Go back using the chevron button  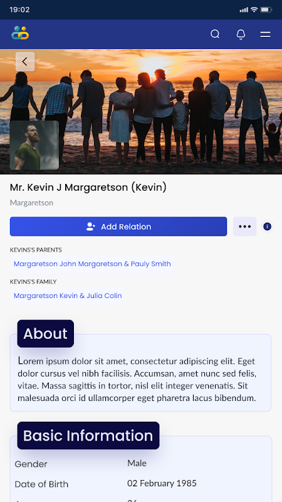click(25, 61)
